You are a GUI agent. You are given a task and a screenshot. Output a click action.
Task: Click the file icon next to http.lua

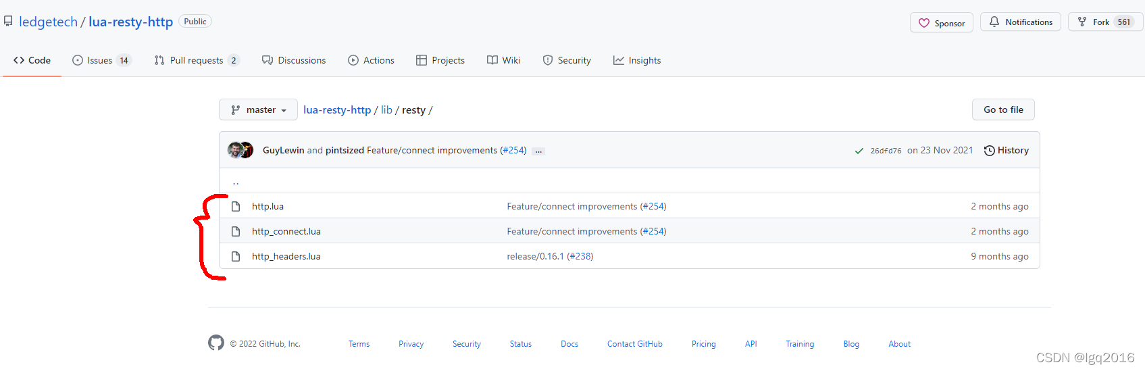pyautogui.click(x=236, y=206)
